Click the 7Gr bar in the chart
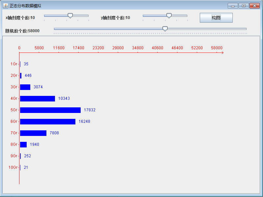The height and width of the screenshot is (197, 263). pos(33,133)
